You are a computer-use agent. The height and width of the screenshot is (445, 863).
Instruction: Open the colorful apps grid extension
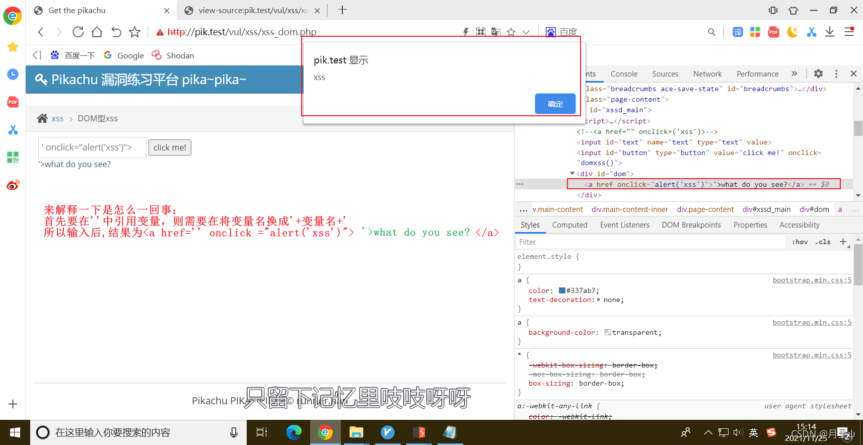click(x=755, y=32)
